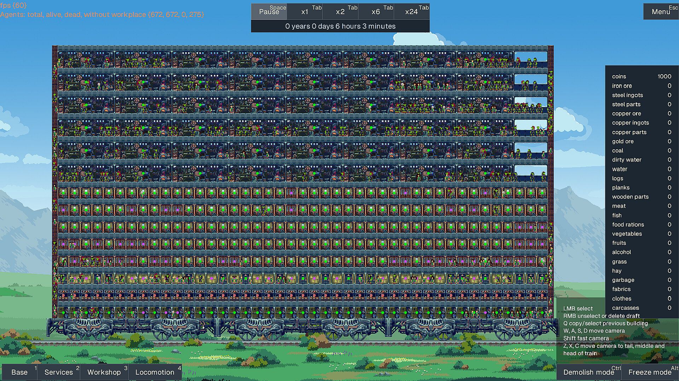Click the food rations resource row

click(x=642, y=225)
